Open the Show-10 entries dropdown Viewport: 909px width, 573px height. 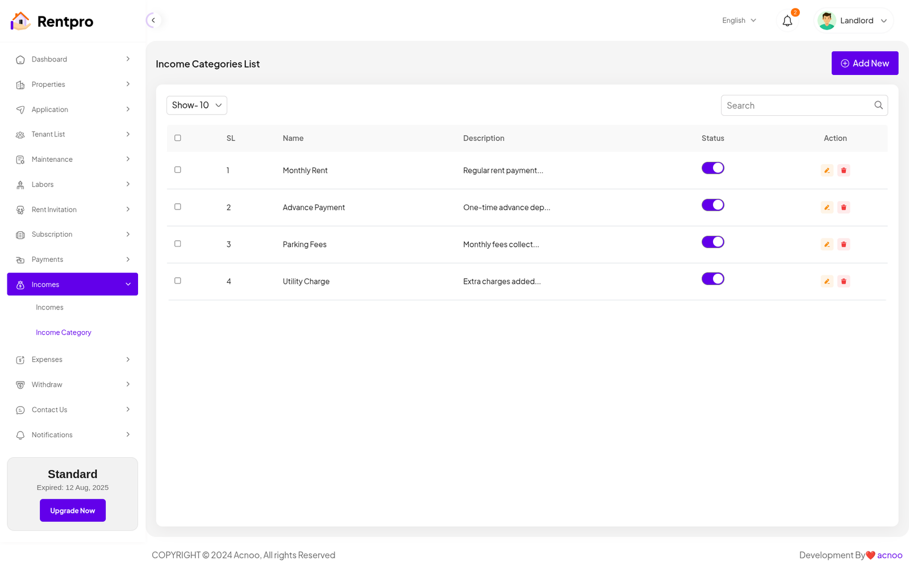[197, 105]
